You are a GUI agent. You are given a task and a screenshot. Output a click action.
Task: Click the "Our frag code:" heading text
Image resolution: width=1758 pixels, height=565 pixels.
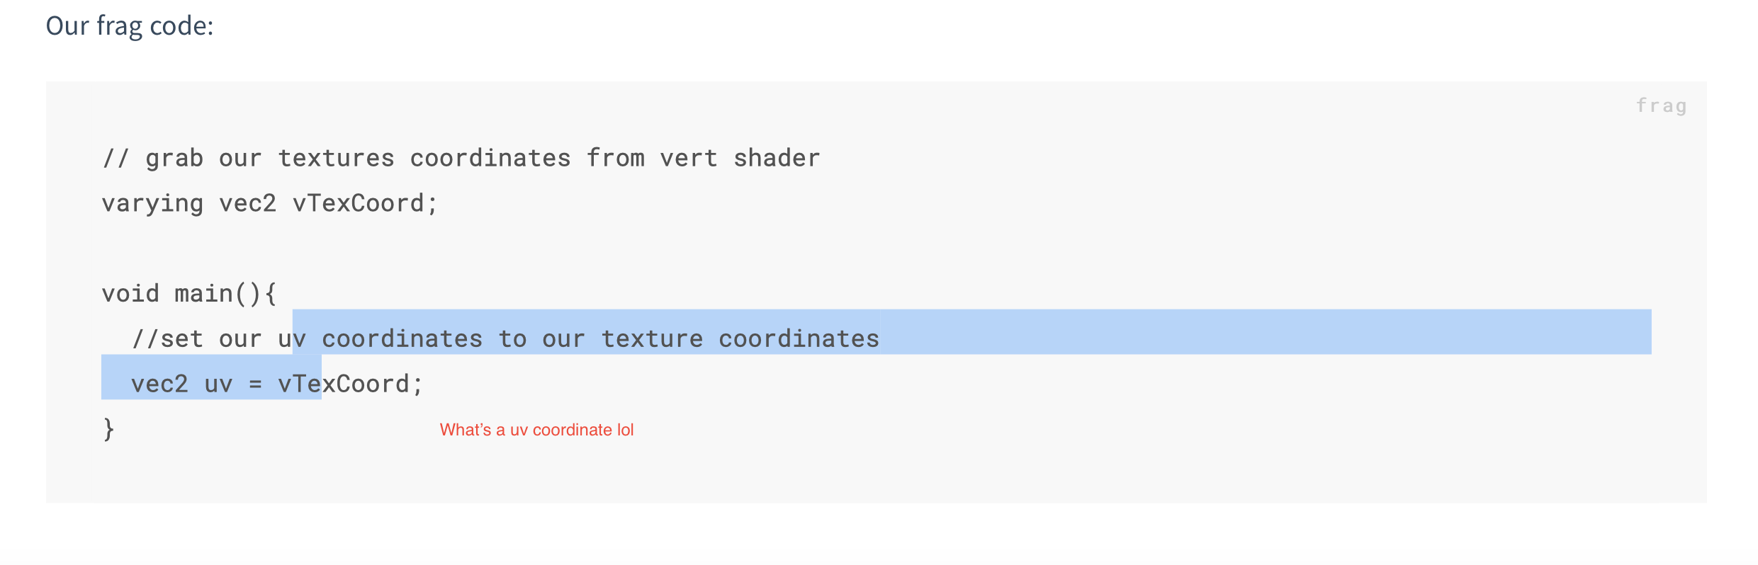click(130, 26)
